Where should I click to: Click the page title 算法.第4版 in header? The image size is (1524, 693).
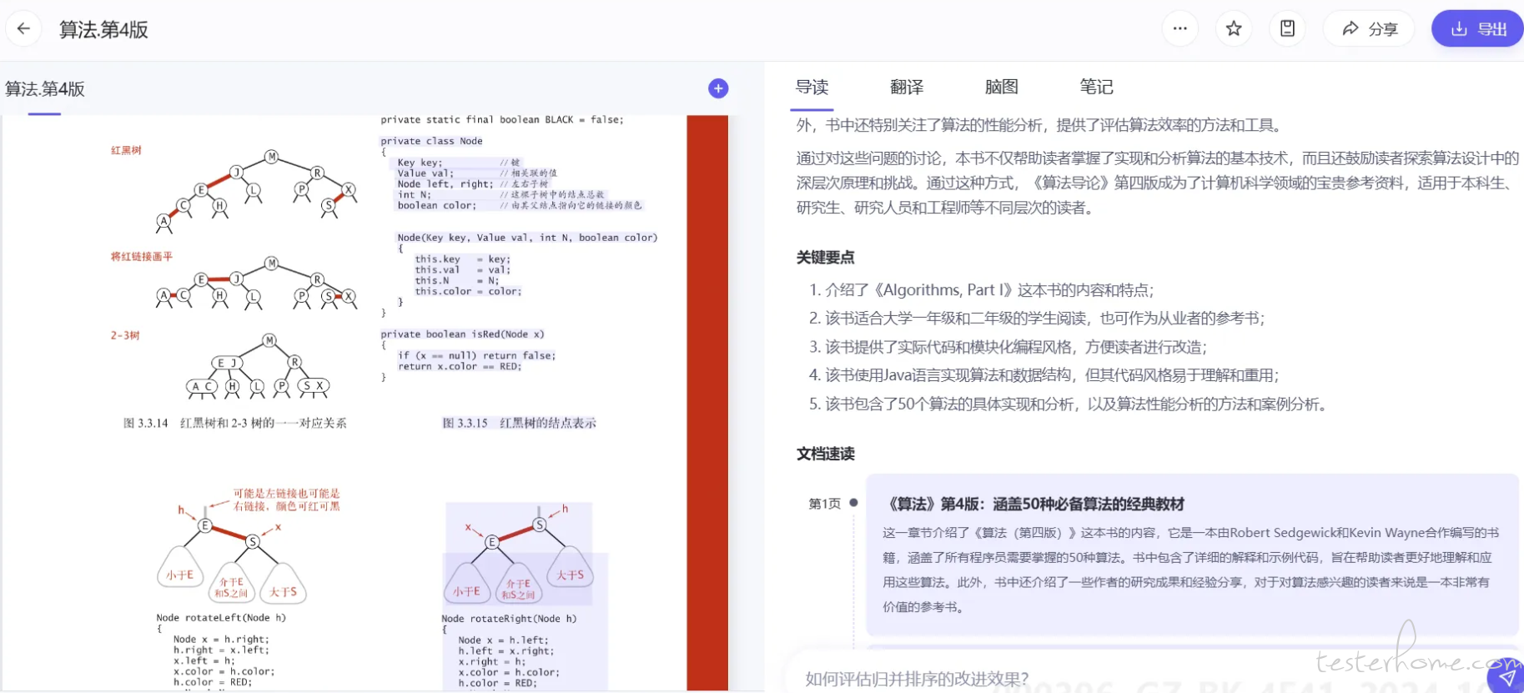coord(103,30)
